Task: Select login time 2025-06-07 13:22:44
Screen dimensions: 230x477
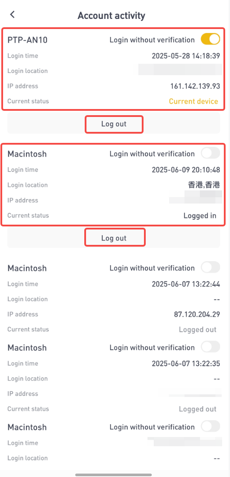Action: [x=186, y=284]
